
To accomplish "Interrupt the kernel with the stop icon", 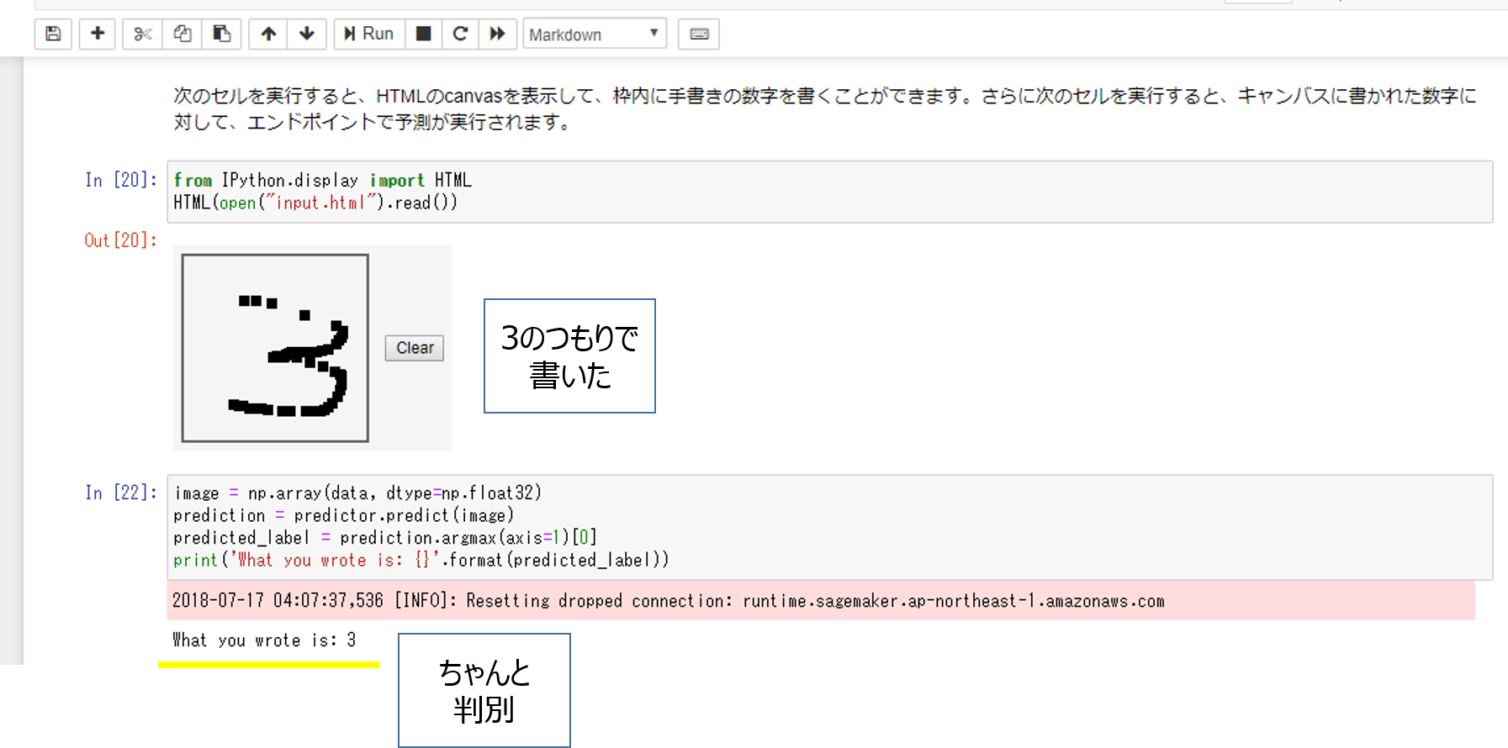I will 424,34.
